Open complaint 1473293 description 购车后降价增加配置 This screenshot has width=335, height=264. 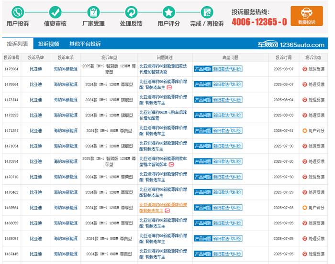point(163,115)
